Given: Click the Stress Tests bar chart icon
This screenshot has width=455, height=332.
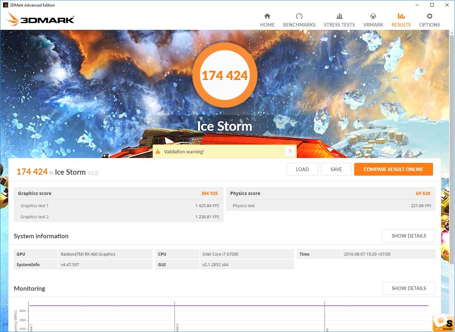Looking at the screenshot, I should tap(339, 16).
